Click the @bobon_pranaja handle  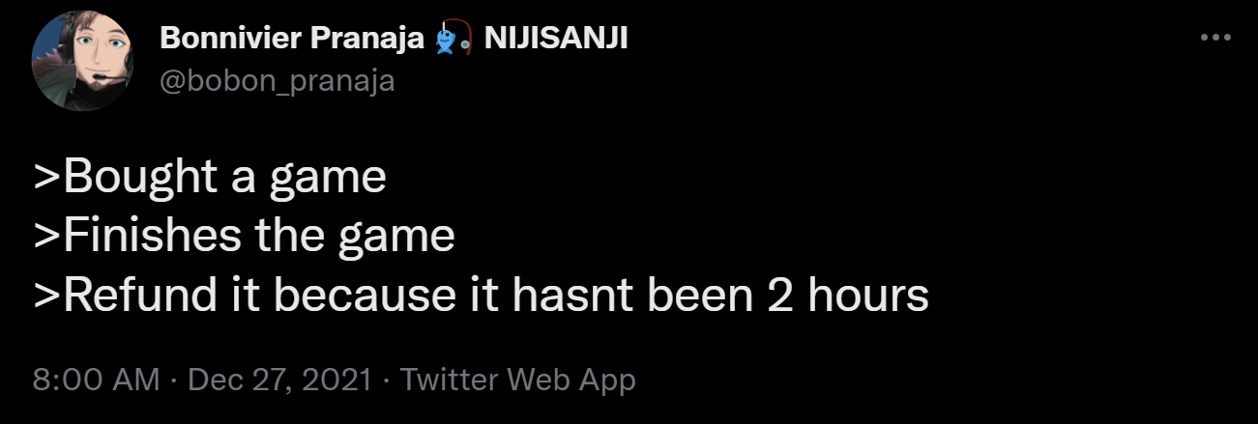tap(276, 80)
